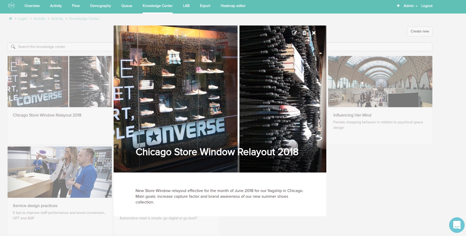The width and height of the screenshot is (466, 236).
Task: Click the Logout link
Action: coord(427,6)
